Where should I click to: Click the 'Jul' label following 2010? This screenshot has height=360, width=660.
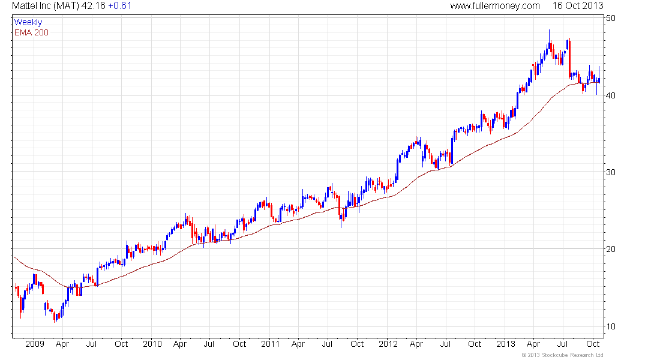(x=209, y=344)
